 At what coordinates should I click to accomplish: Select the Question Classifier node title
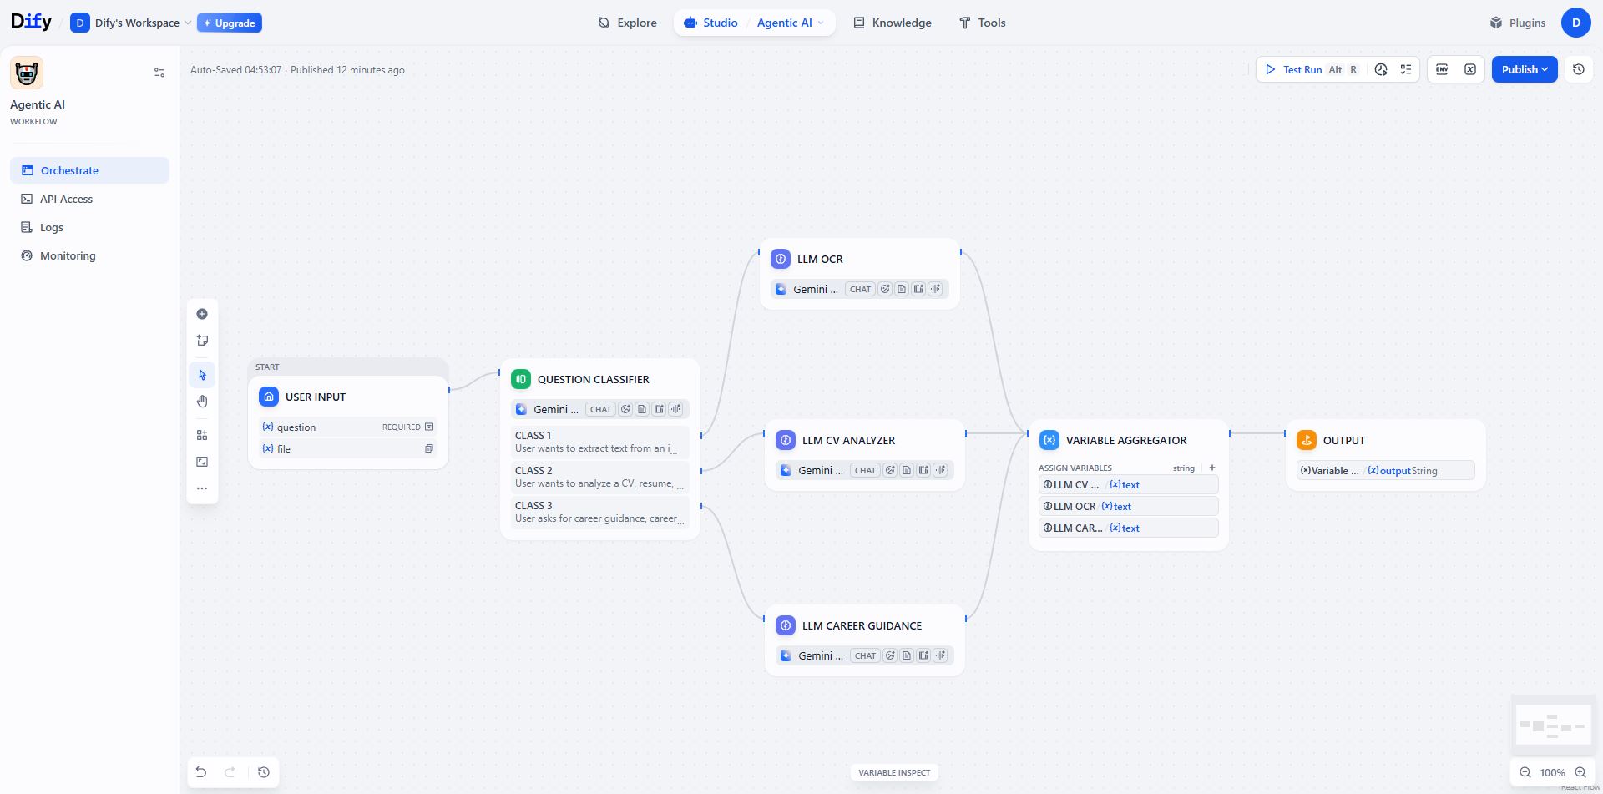[x=594, y=379]
